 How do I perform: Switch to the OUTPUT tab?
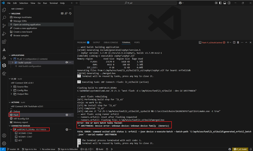pos(96,42)
